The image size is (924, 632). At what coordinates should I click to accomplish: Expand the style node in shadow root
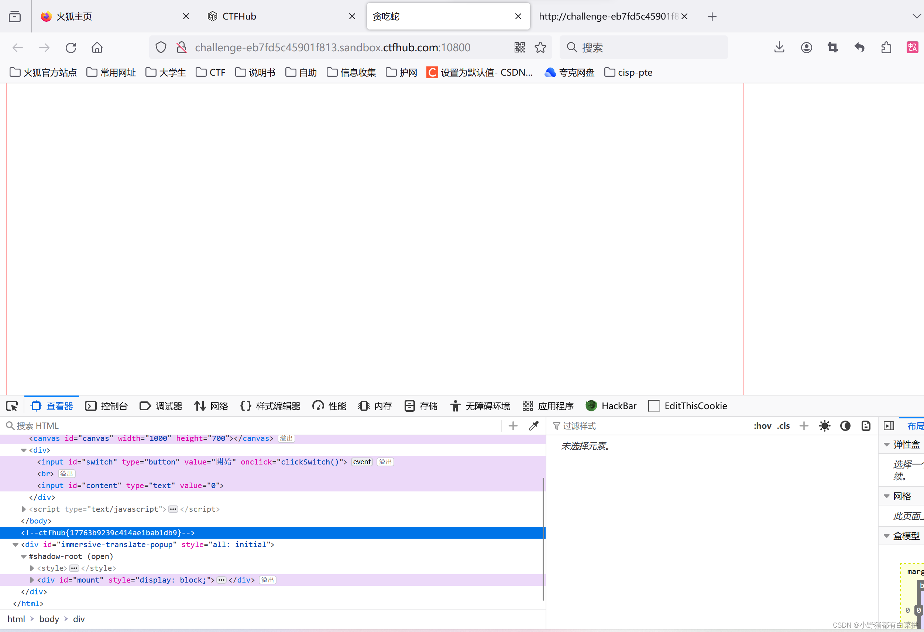click(x=32, y=568)
